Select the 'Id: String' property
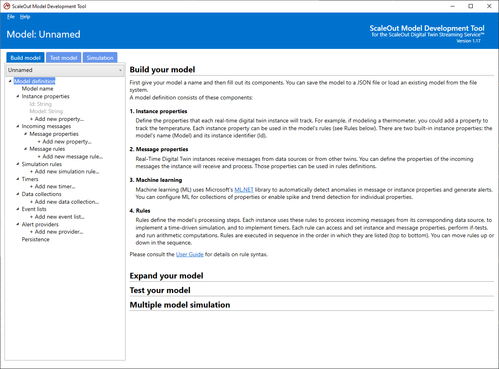 (x=40, y=104)
